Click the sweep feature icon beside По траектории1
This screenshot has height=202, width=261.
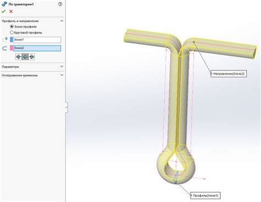coord(4,4)
